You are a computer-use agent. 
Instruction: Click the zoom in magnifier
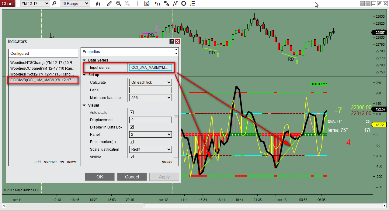[x=119, y=4]
